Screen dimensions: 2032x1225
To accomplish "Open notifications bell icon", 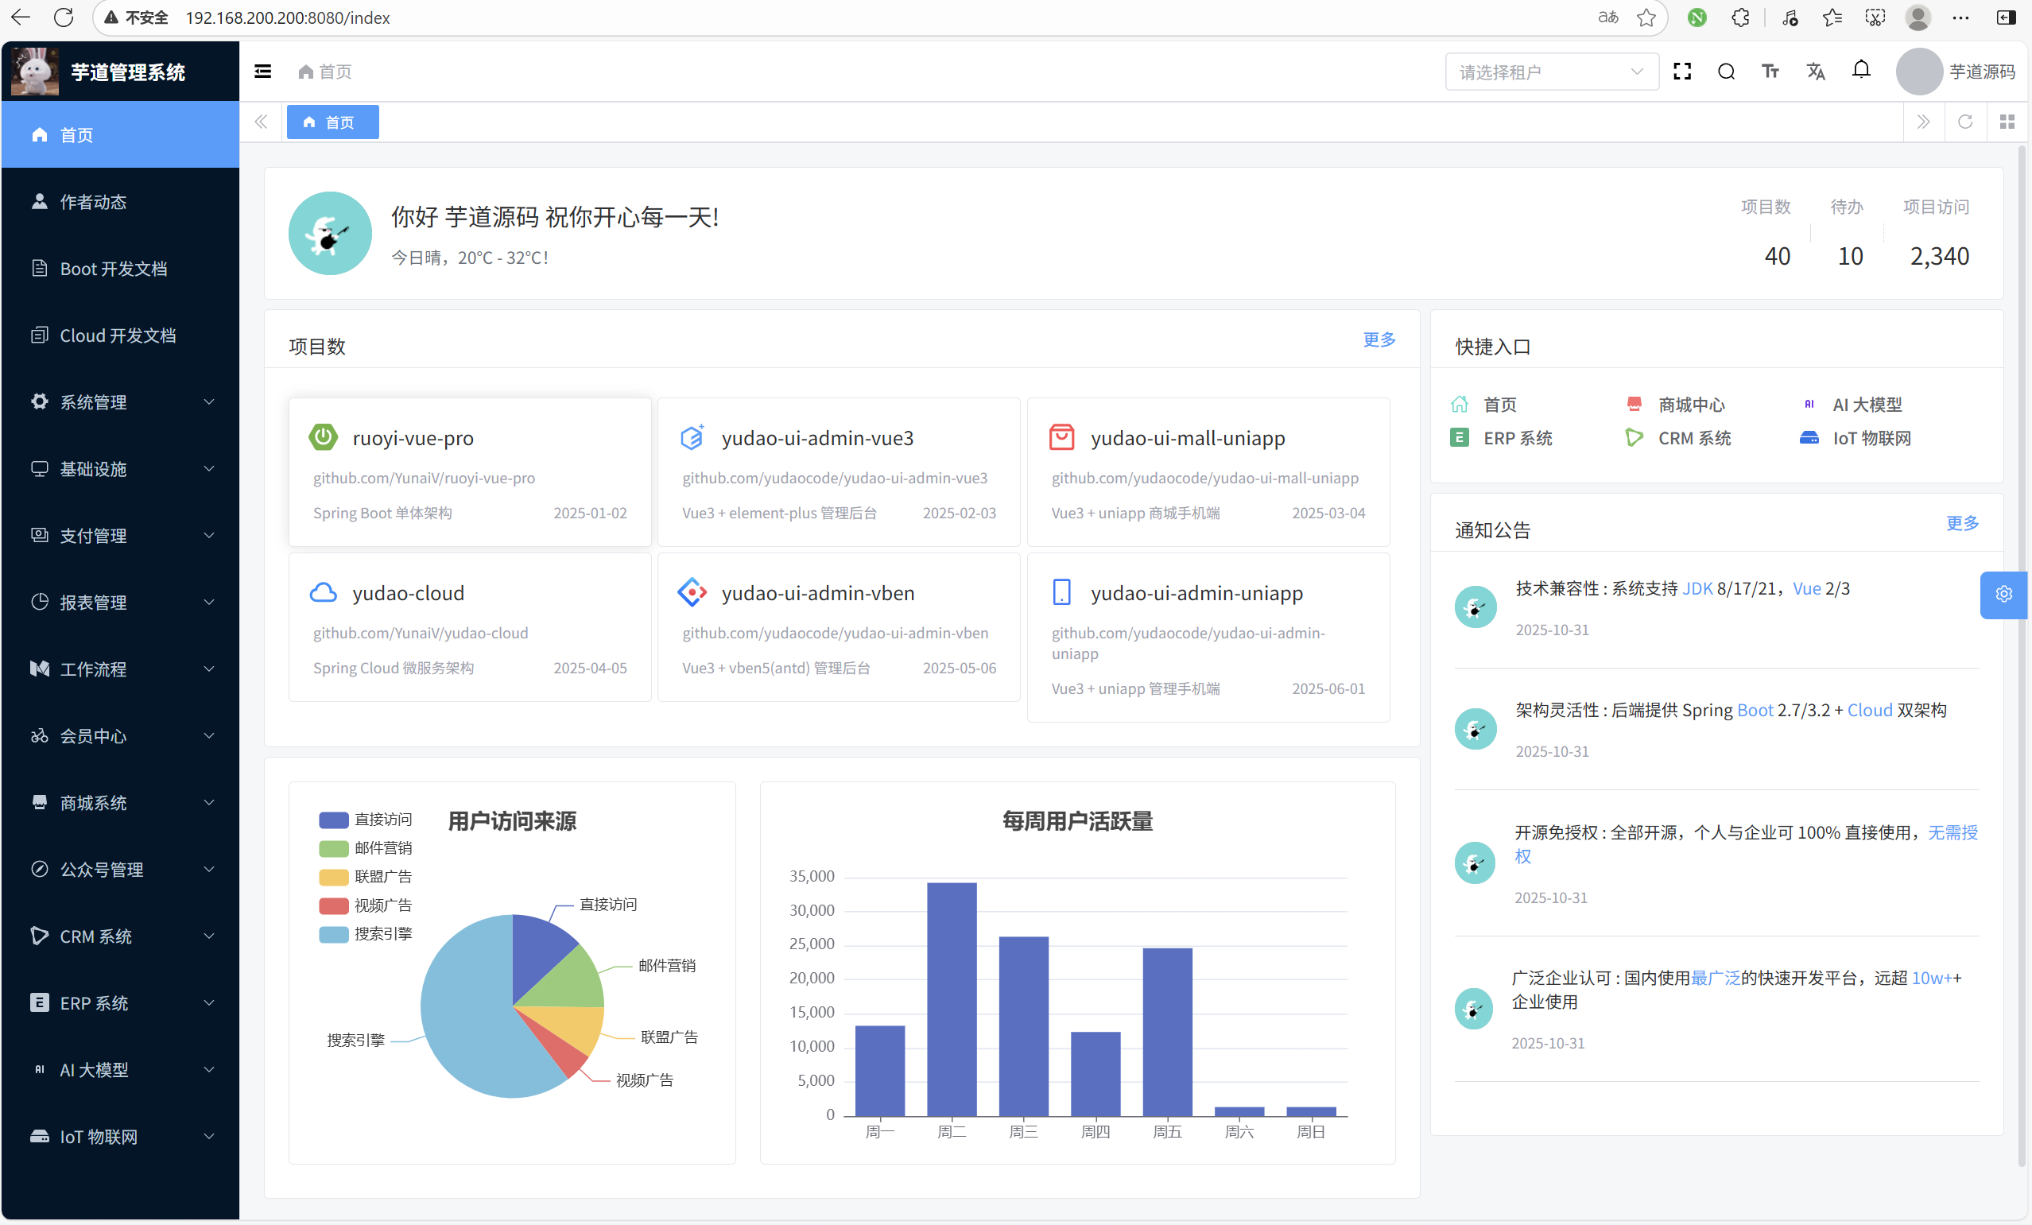I will [1860, 70].
